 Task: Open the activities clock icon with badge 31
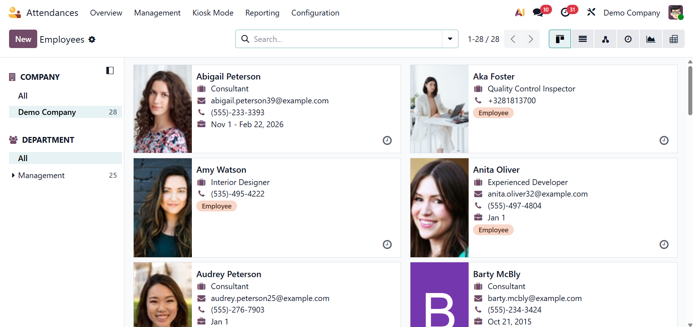click(565, 13)
